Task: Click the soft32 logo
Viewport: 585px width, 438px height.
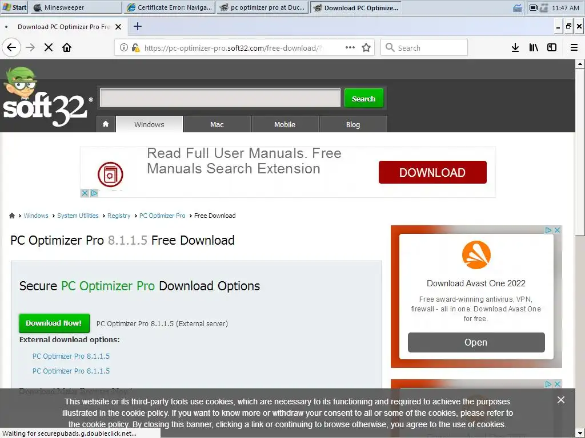Action: (48, 97)
